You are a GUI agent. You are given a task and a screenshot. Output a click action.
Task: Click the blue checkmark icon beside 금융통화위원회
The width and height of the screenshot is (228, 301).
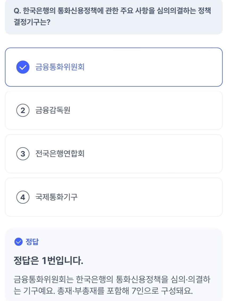click(23, 67)
